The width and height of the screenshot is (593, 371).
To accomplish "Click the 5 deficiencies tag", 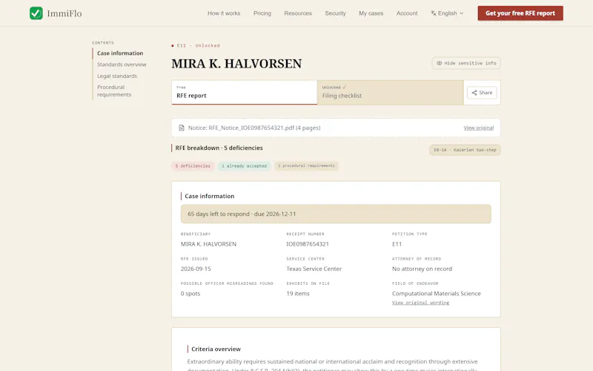I will tap(193, 165).
